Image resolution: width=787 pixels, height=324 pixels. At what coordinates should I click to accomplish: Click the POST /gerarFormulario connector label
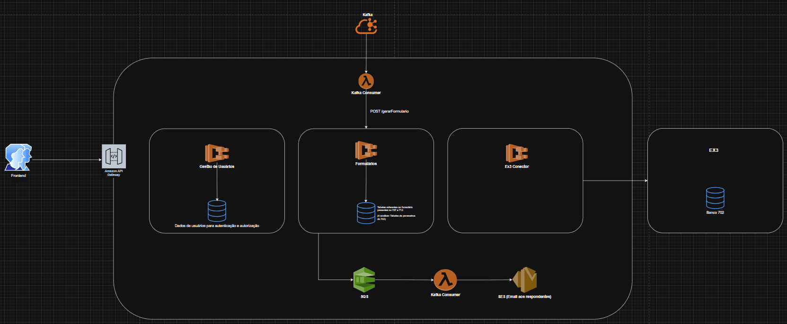coord(389,111)
